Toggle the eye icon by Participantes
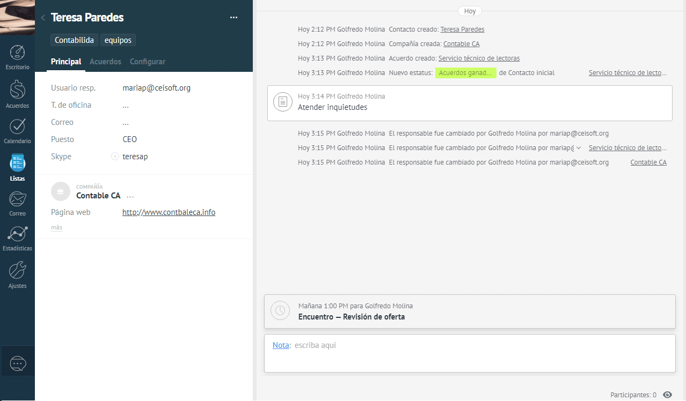The height and width of the screenshot is (401, 686). point(667,395)
